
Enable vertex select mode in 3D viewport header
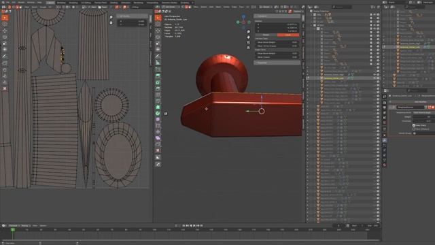coord(184,7)
